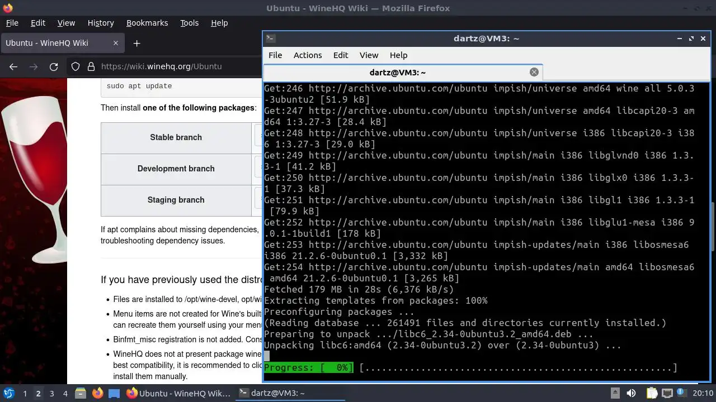
Task: Open terminal Help menu
Action: (x=398, y=55)
